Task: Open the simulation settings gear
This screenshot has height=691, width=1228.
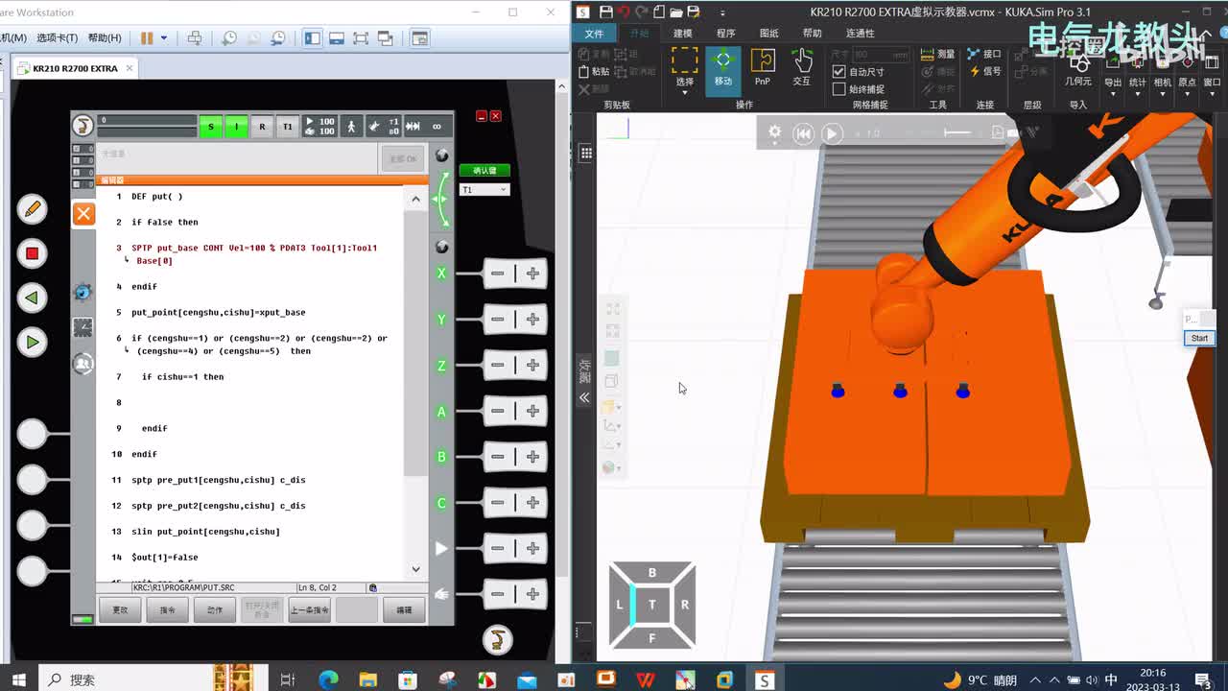Action: tap(774, 133)
